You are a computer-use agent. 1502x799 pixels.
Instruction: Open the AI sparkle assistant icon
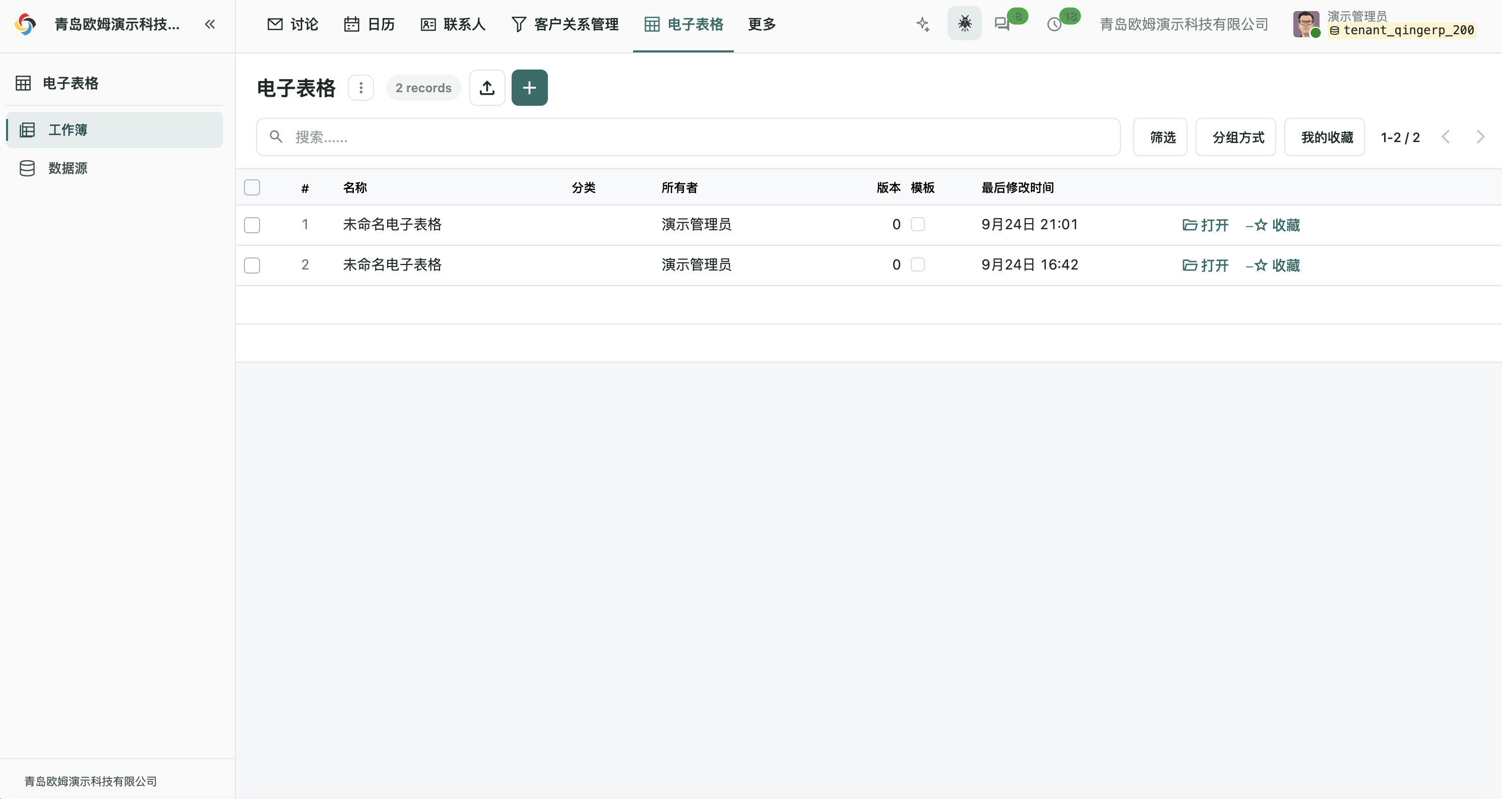922,24
